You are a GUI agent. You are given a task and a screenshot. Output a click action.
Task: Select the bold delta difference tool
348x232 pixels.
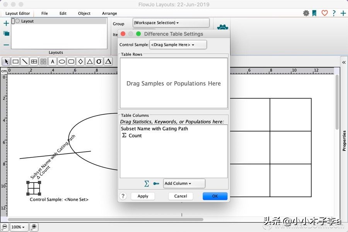108,61
